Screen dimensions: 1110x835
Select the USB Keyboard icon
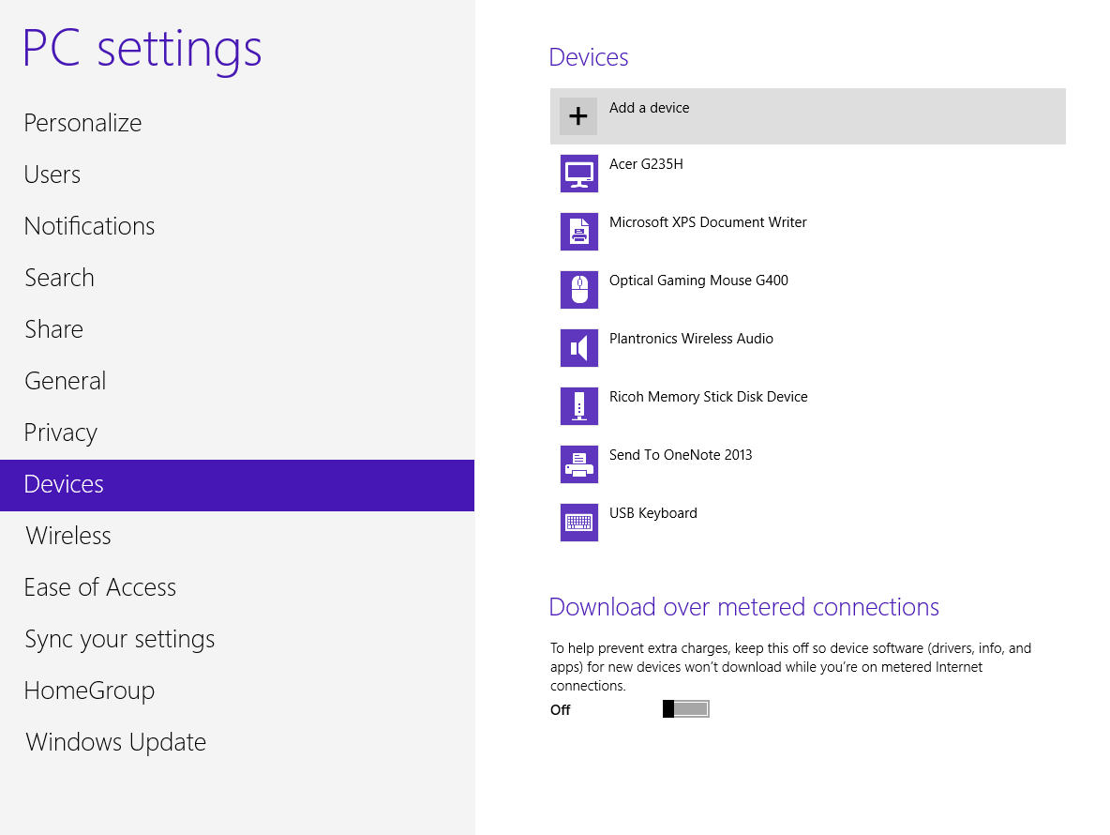pos(579,522)
